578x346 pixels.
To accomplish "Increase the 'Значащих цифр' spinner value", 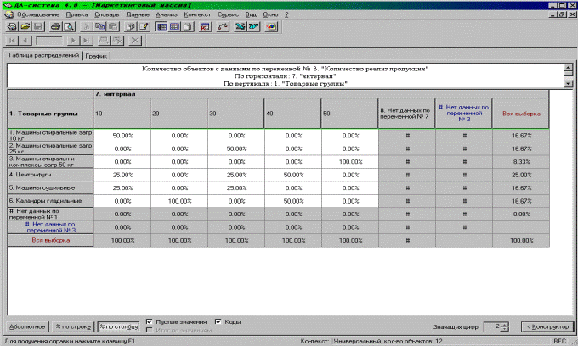I will point(506,323).
